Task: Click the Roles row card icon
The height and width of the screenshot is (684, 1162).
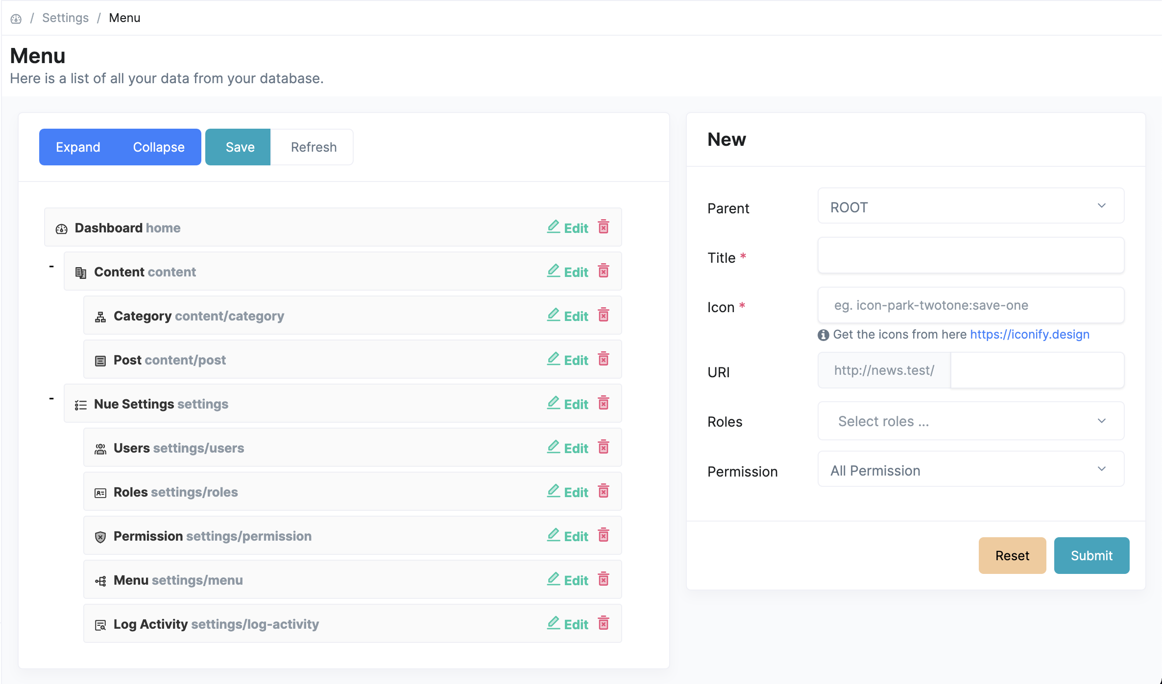Action: pyautogui.click(x=100, y=493)
